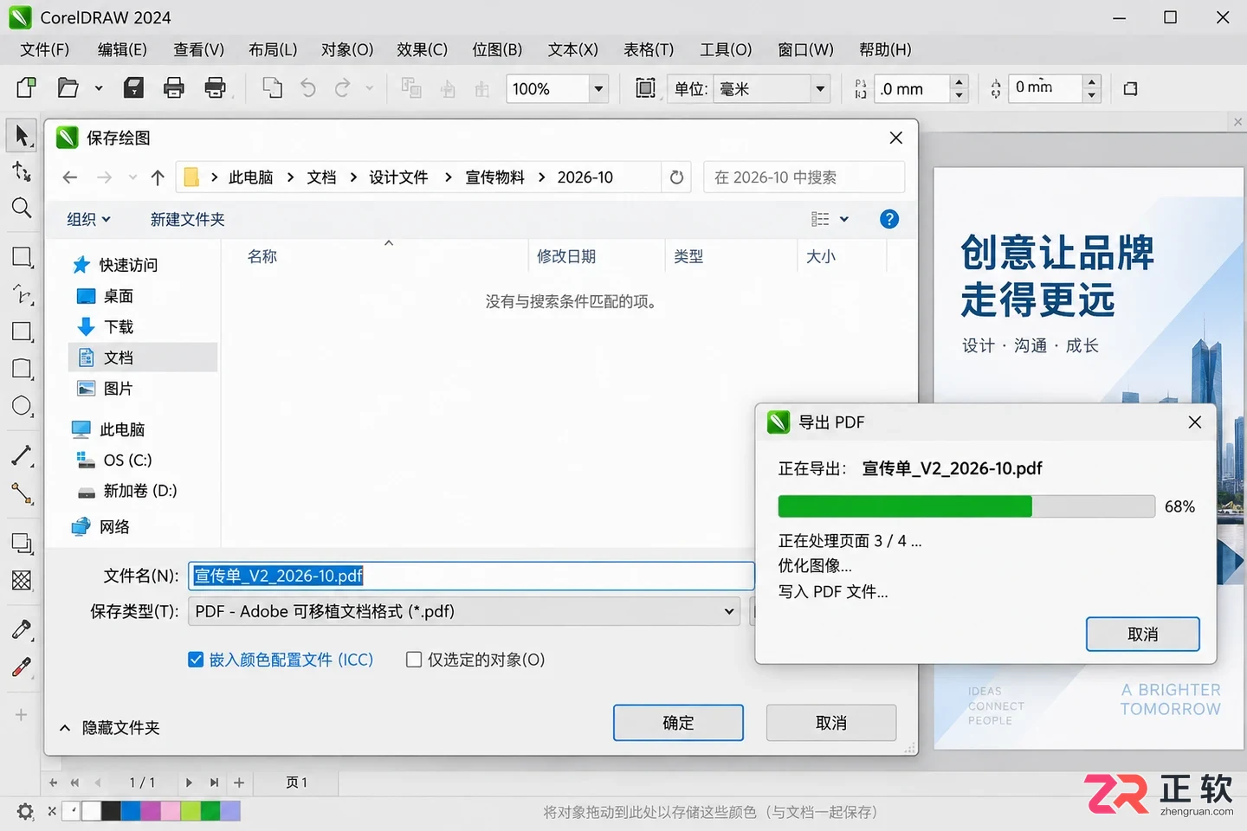The height and width of the screenshot is (831, 1247).
Task: Open document settings gear icon
Action: [25, 811]
